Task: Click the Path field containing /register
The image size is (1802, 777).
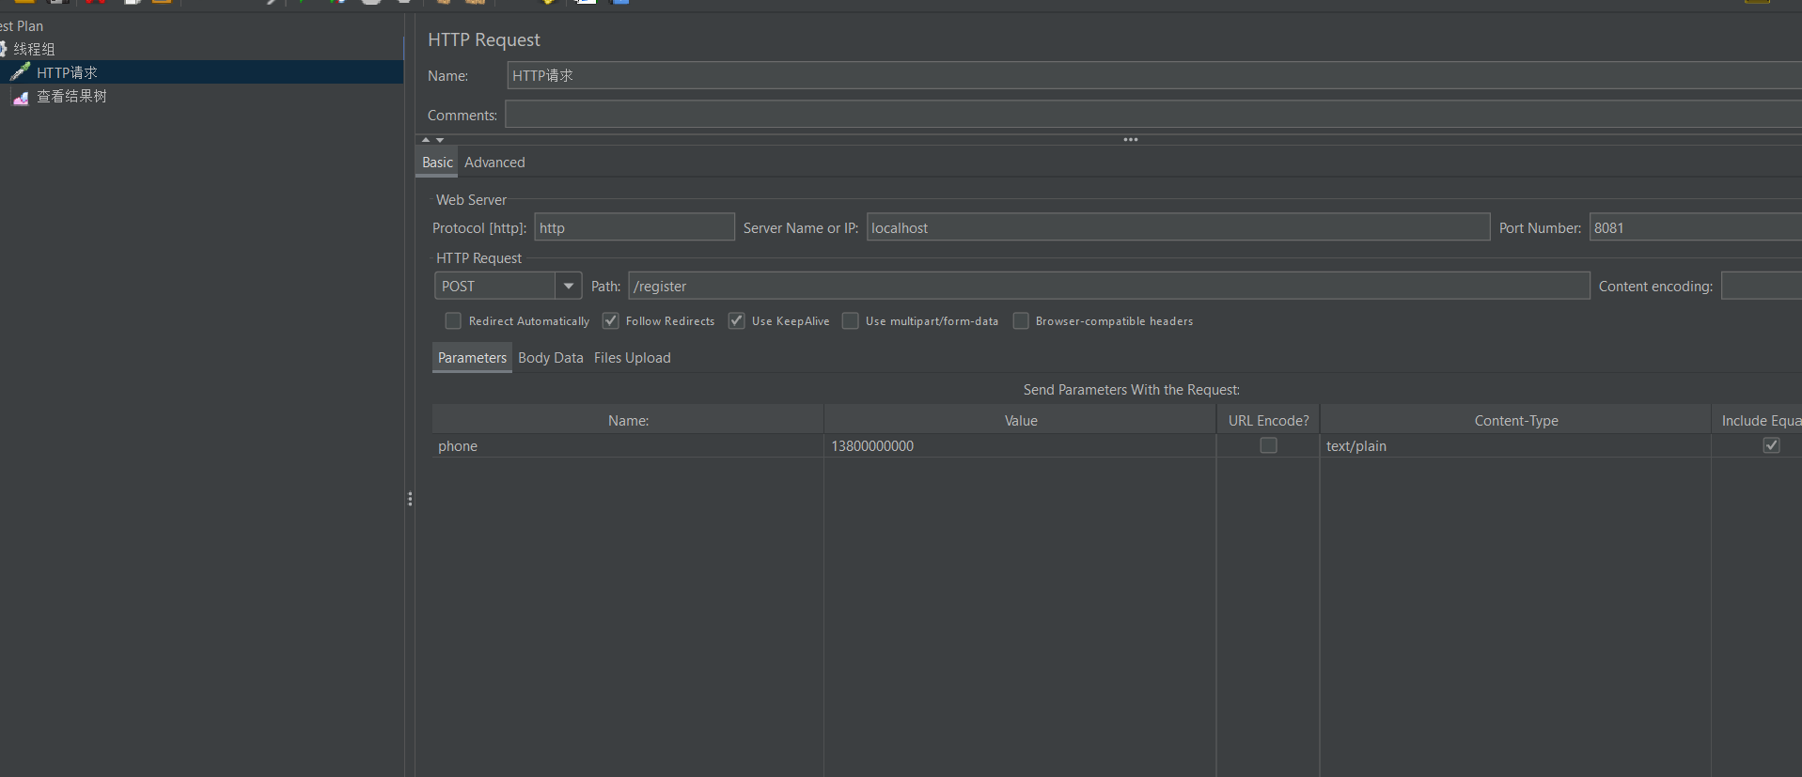Action: click(x=1109, y=286)
